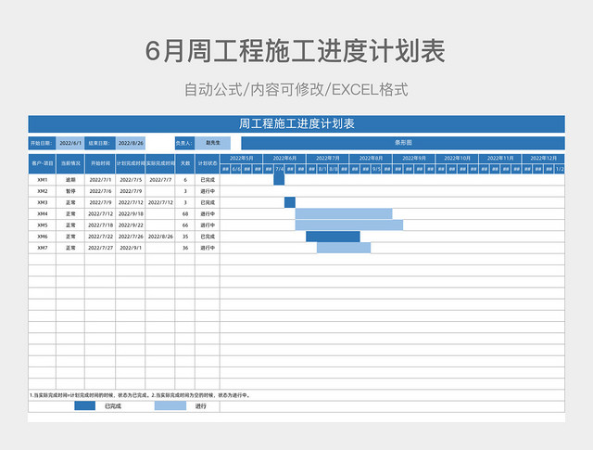Click the 2022年12月 month header
Image resolution: width=593 pixels, height=450 pixels.
pos(543,159)
